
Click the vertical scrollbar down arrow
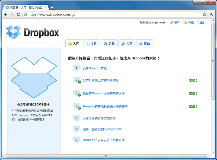[213, 152]
